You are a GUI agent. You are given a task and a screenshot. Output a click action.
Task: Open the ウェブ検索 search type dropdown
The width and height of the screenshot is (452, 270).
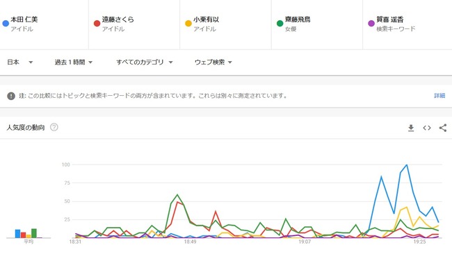tap(213, 62)
